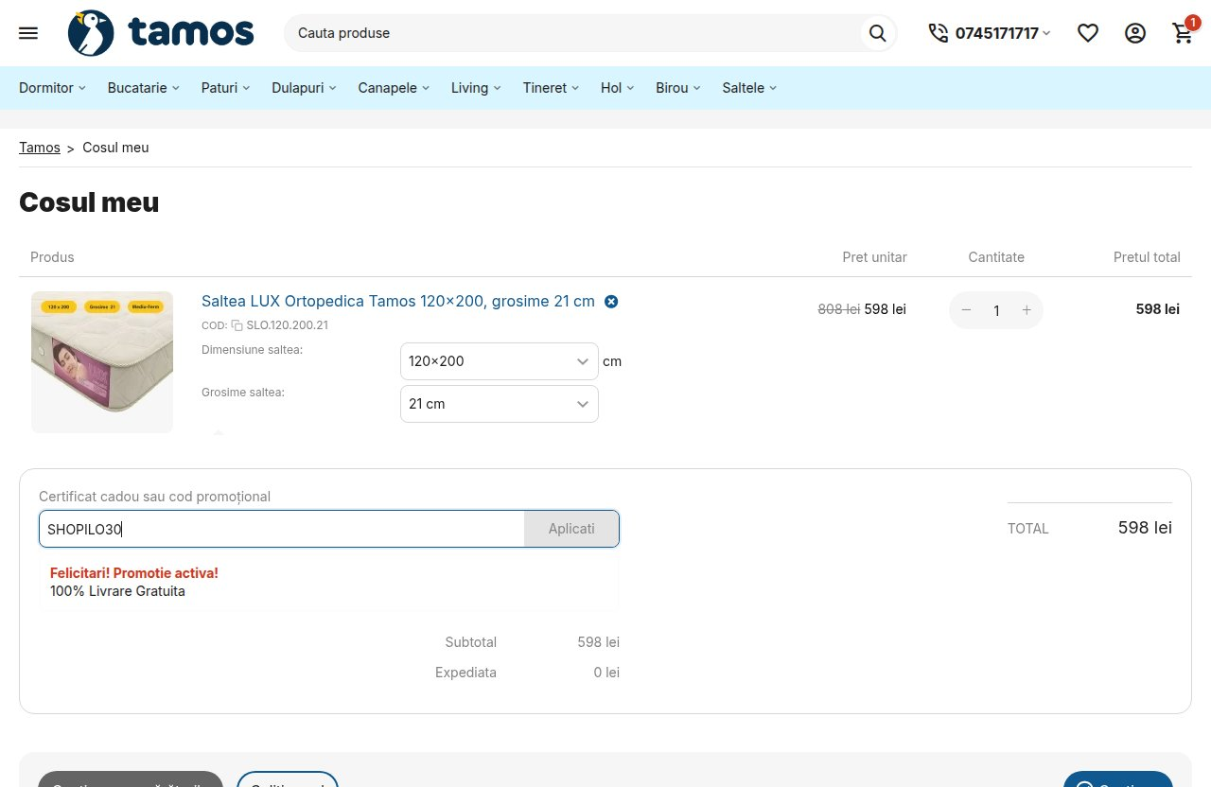This screenshot has width=1211, height=787.
Task: Click the TOTAL label
Action: (x=1028, y=529)
